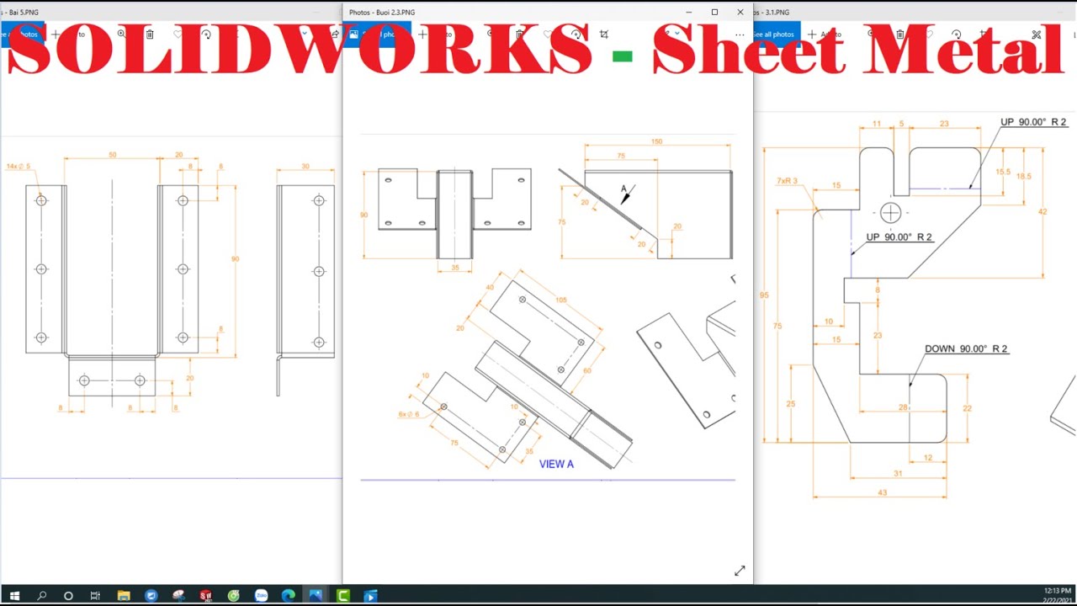
Task: Open the three-dot more menu in Buoi 2.3 window
Action: point(740,35)
